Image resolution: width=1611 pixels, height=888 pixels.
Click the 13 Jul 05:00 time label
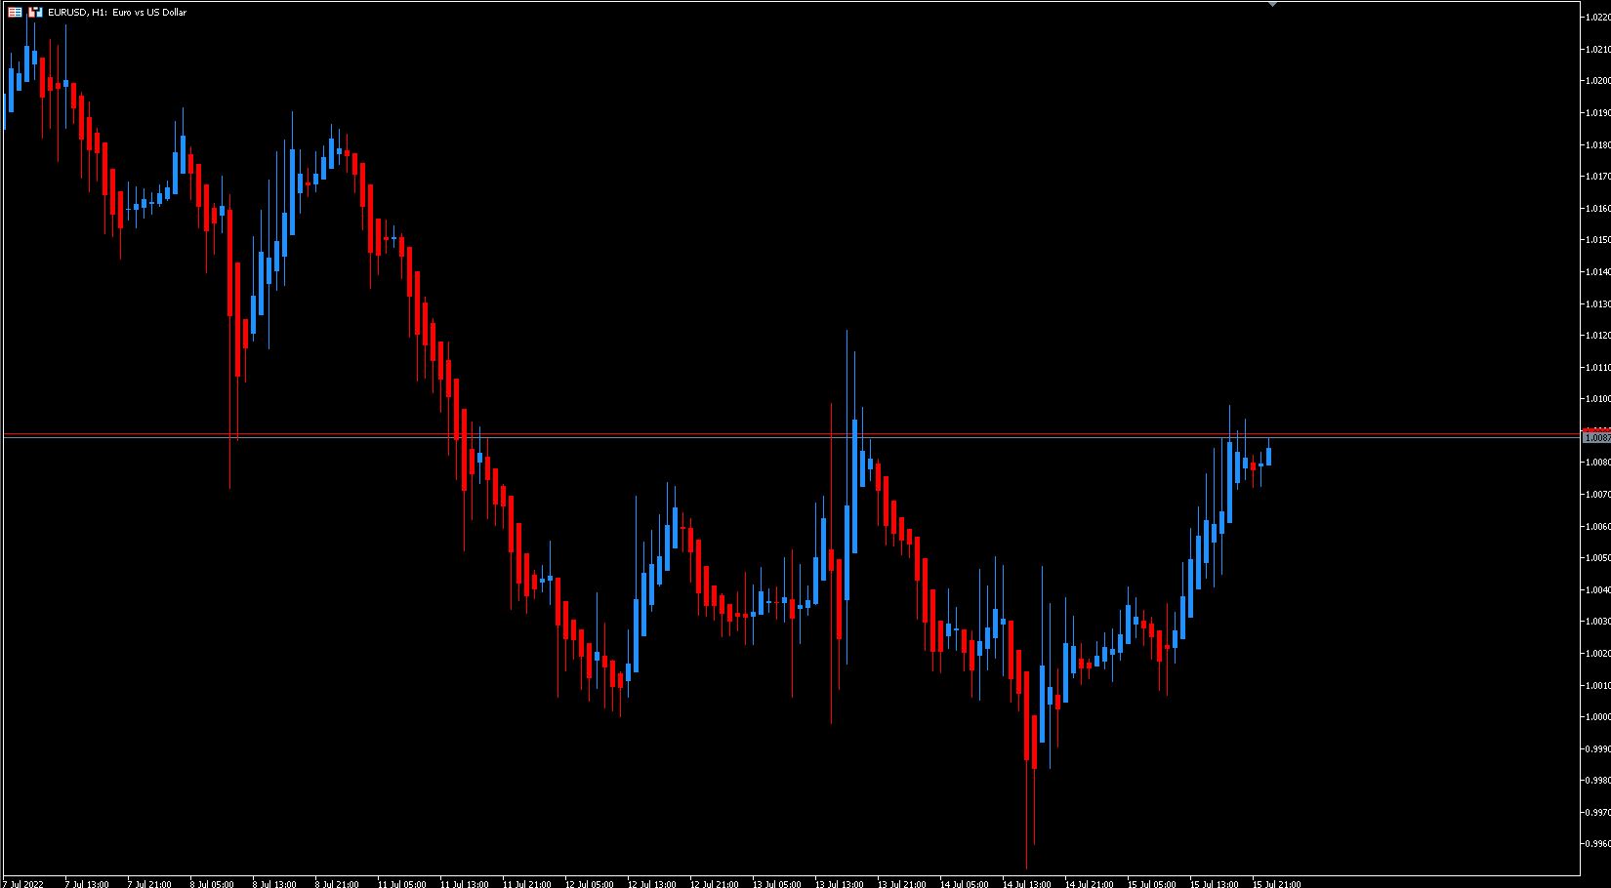777,884
